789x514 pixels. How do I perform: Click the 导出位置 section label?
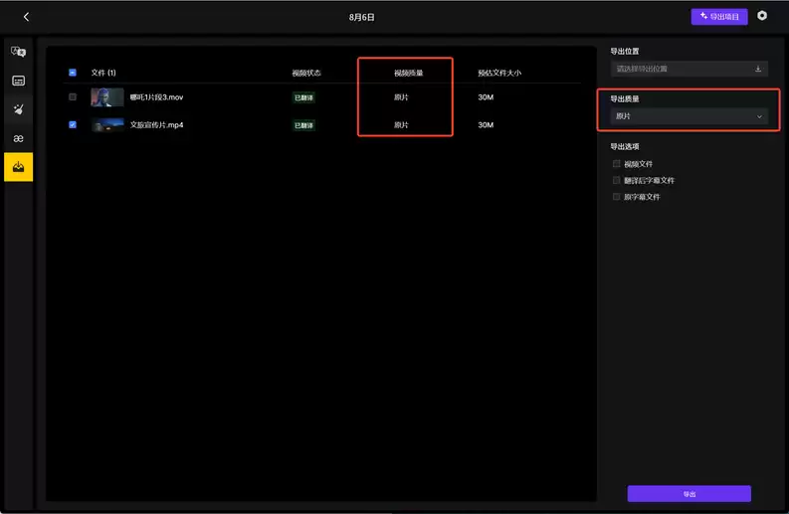pyautogui.click(x=625, y=52)
